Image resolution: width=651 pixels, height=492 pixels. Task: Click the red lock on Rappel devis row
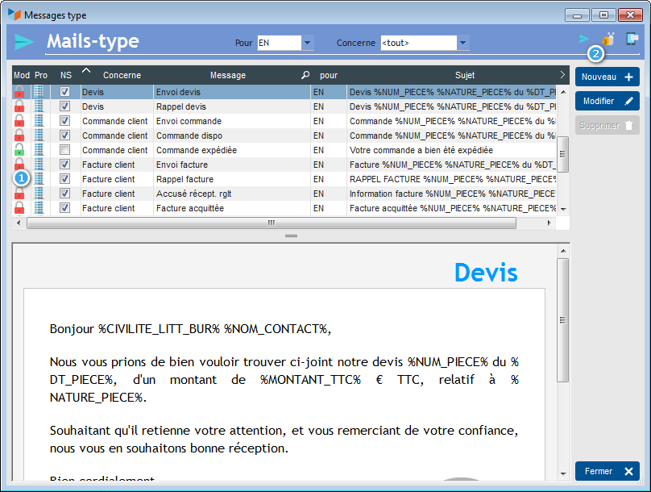pos(19,106)
